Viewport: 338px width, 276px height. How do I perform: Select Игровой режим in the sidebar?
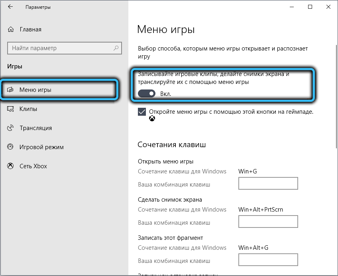41,147
